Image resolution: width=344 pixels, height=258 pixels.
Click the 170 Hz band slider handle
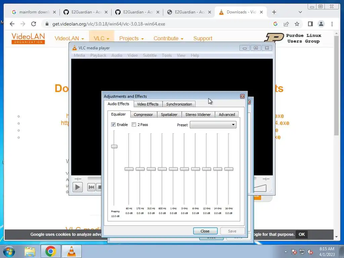140,169
